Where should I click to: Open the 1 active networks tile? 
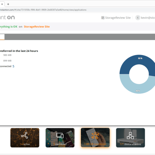(25, 138)
